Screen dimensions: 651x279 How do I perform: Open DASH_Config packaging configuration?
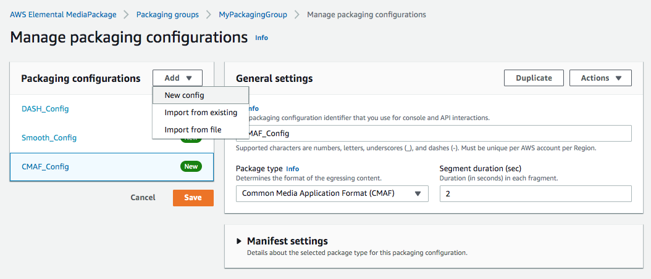(x=45, y=109)
